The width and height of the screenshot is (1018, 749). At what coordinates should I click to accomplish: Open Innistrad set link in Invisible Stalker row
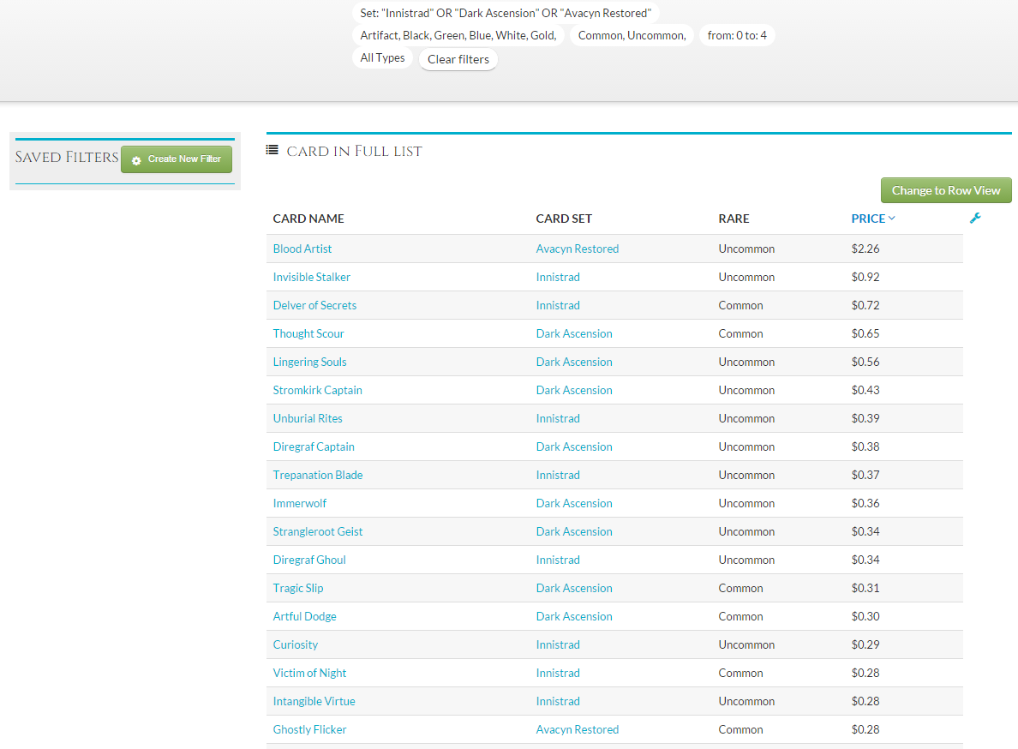pyautogui.click(x=558, y=277)
